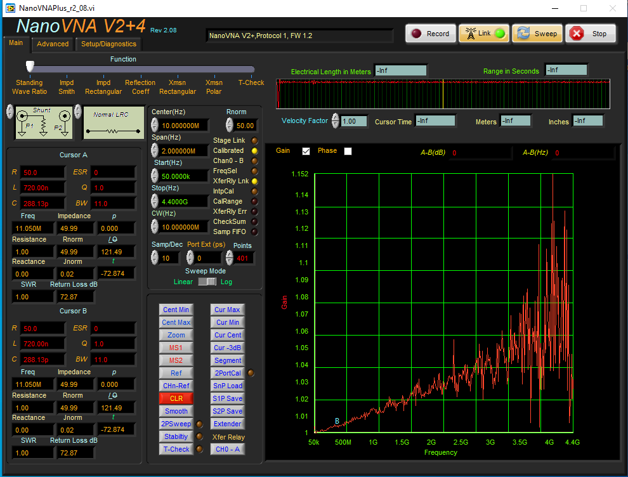This screenshot has width=628, height=477.
Task: Step the Port Ext (ps) control
Action: click(190, 258)
